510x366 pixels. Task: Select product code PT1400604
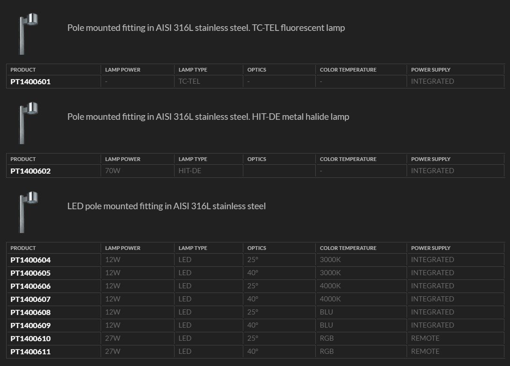tap(30, 260)
